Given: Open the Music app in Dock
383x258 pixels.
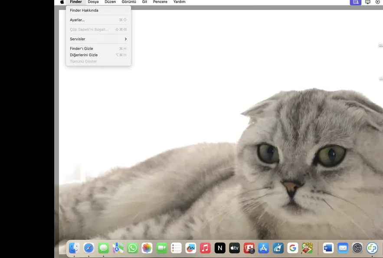Looking at the screenshot, I should [x=205, y=248].
